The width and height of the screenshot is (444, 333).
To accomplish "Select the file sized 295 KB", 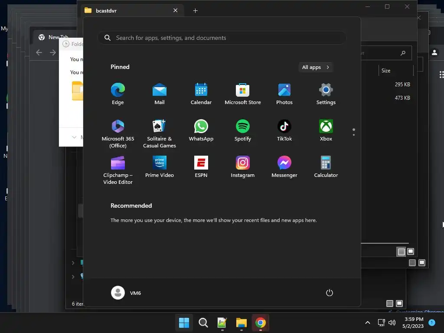I will (x=402, y=85).
